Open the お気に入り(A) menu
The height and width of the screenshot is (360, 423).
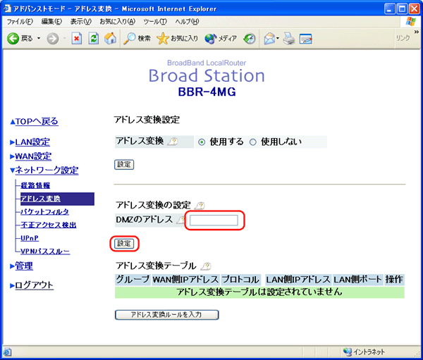[117, 22]
